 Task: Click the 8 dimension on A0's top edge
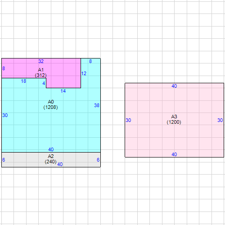pyautogui.click(x=90, y=61)
